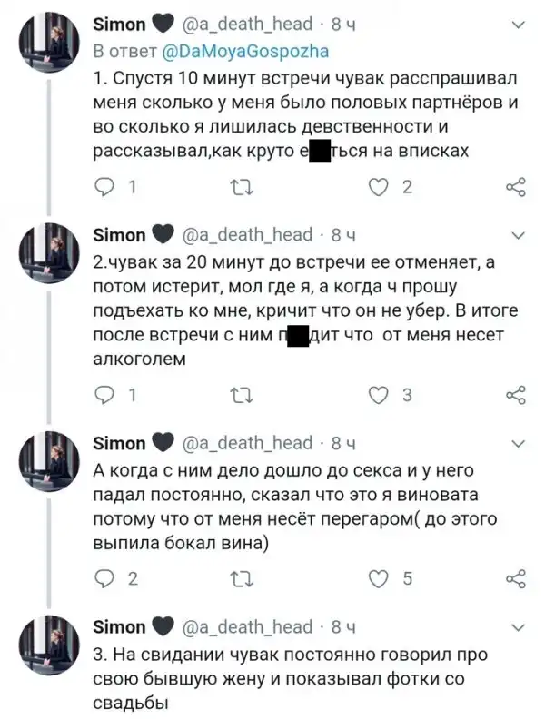Like the second tweet with 3 likes
Viewport: 545px width, 719px height.
pyautogui.click(x=379, y=395)
